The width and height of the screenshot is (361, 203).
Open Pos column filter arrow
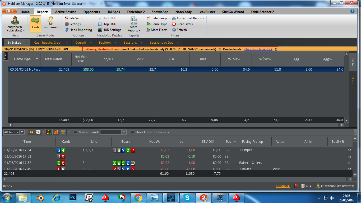[x=235, y=142]
